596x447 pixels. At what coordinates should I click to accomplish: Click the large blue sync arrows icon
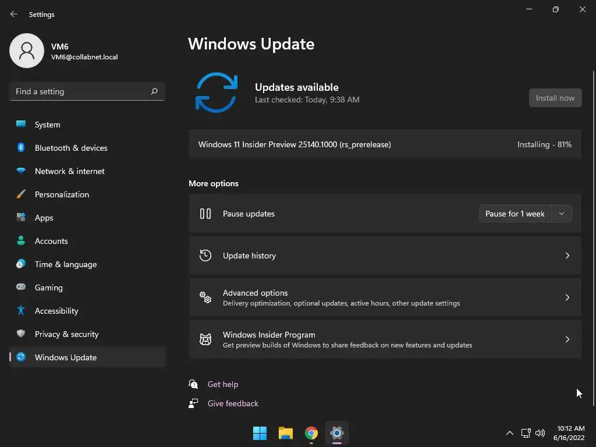217,93
